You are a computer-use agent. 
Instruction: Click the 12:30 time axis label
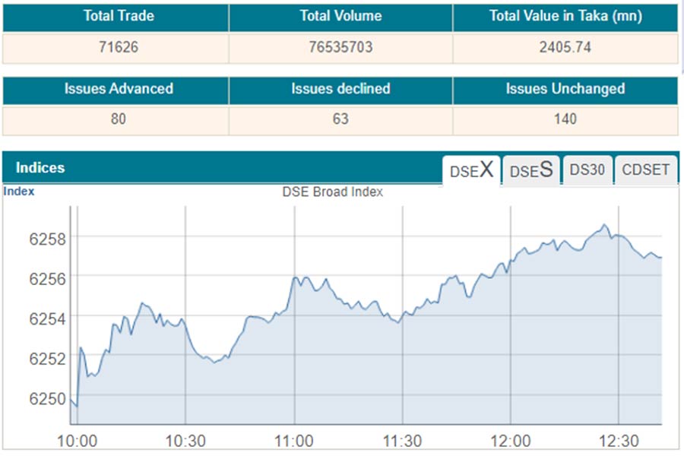[x=619, y=441]
